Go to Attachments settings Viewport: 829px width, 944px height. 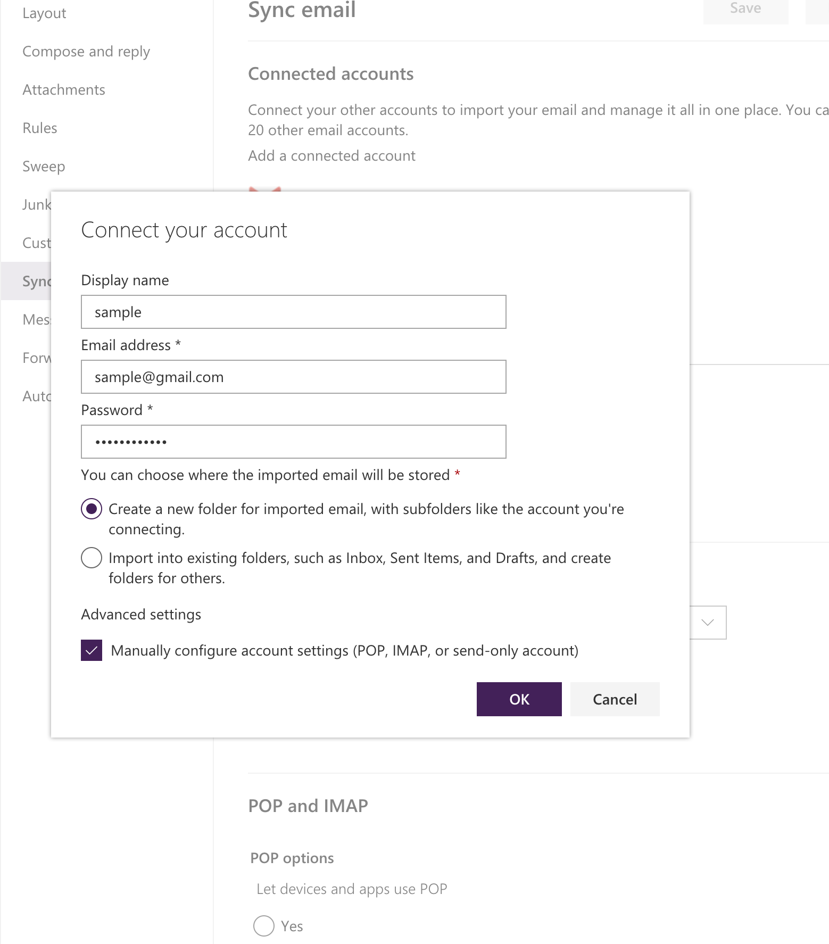pos(64,90)
